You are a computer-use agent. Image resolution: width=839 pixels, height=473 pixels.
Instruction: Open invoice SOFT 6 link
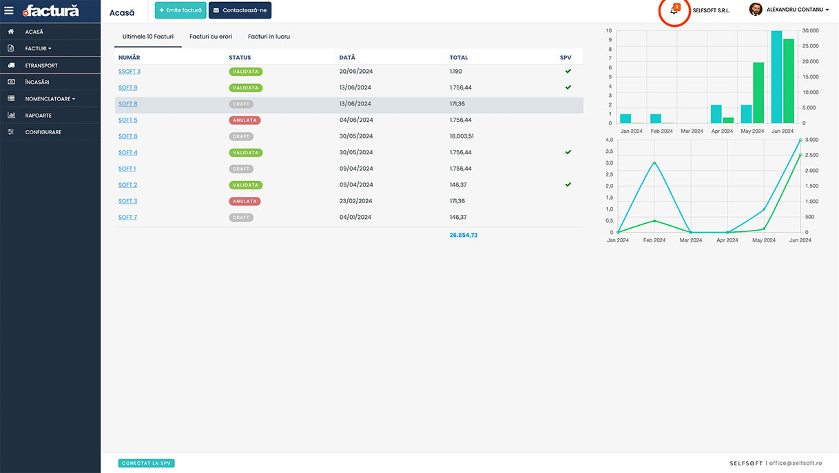click(x=127, y=136)
